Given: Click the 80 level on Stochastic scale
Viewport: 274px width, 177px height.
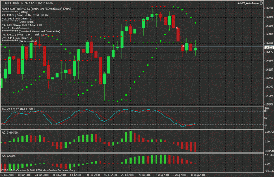Looking at the screenshot, I should 266,111.
